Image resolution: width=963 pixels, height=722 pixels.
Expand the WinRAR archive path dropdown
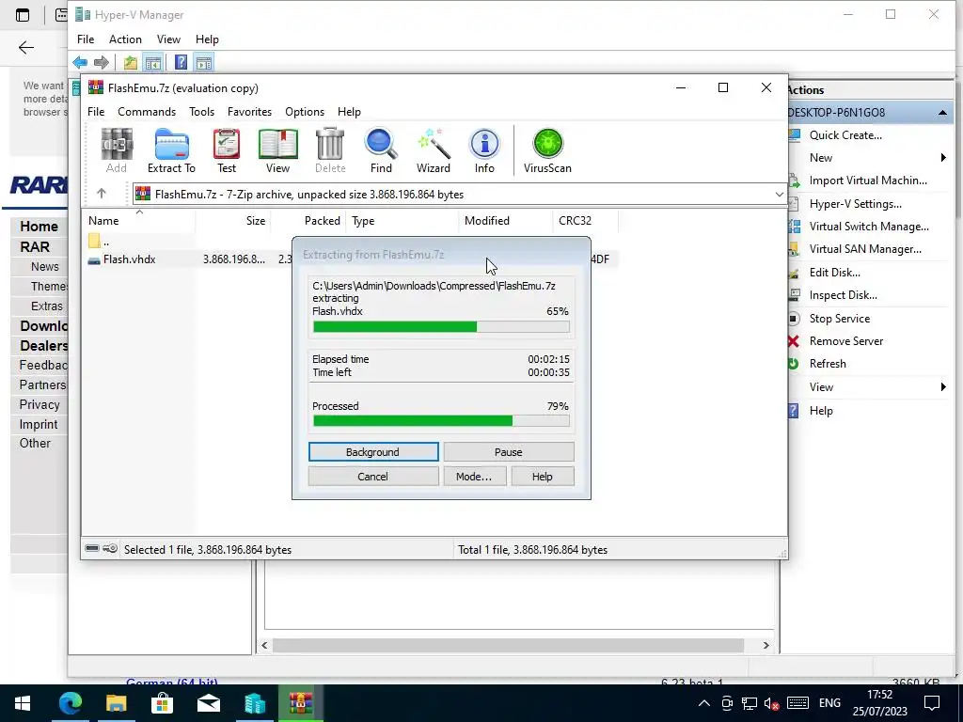pos(779,194)
